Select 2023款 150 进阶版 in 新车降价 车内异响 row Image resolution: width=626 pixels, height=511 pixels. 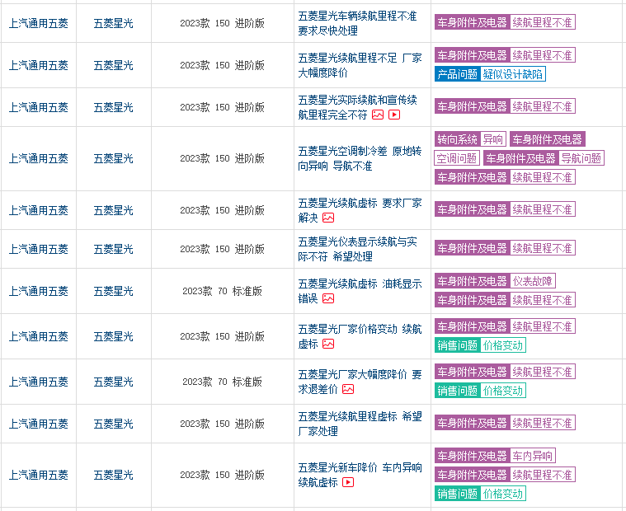click(223, 475)
